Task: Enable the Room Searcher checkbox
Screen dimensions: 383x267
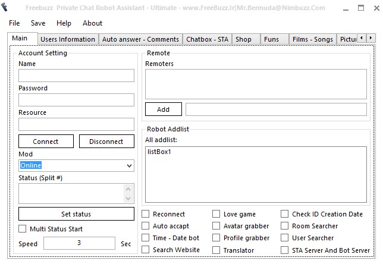Action: pos(284,226)
